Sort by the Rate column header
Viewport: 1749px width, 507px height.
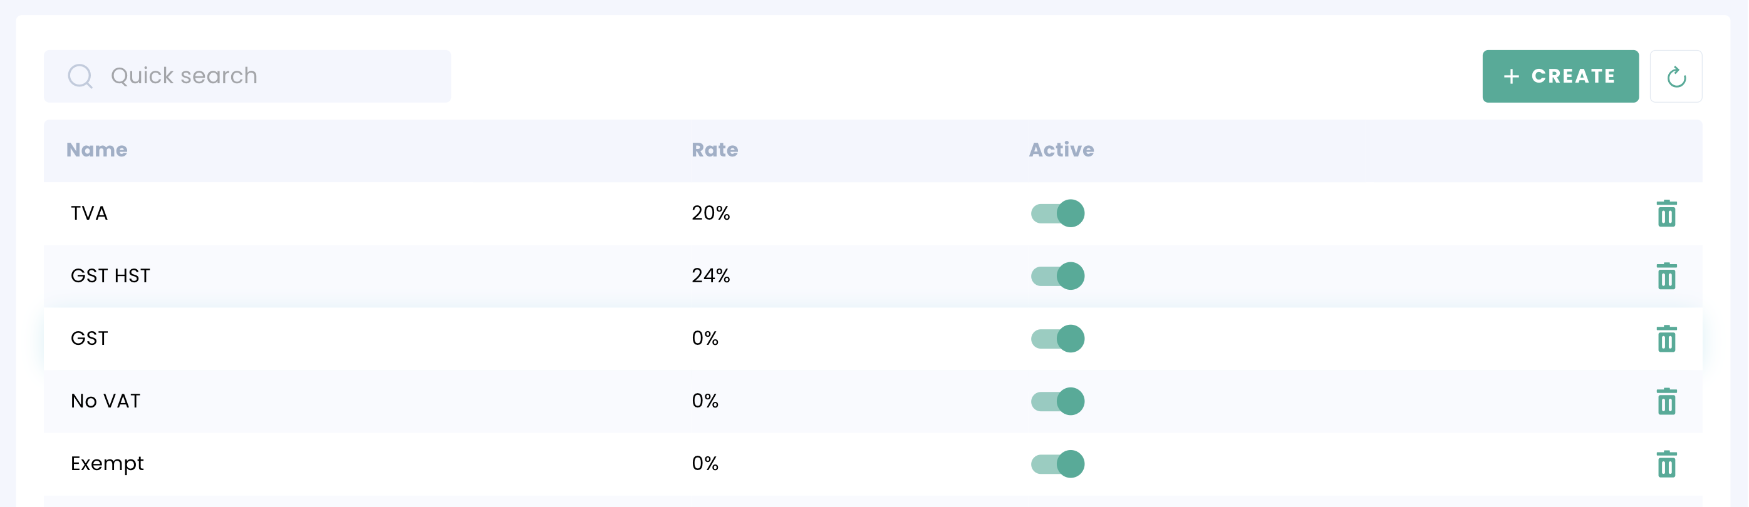714,150
